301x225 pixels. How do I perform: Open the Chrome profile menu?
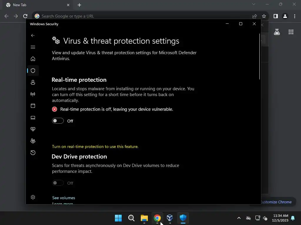(x=285, y=16)
